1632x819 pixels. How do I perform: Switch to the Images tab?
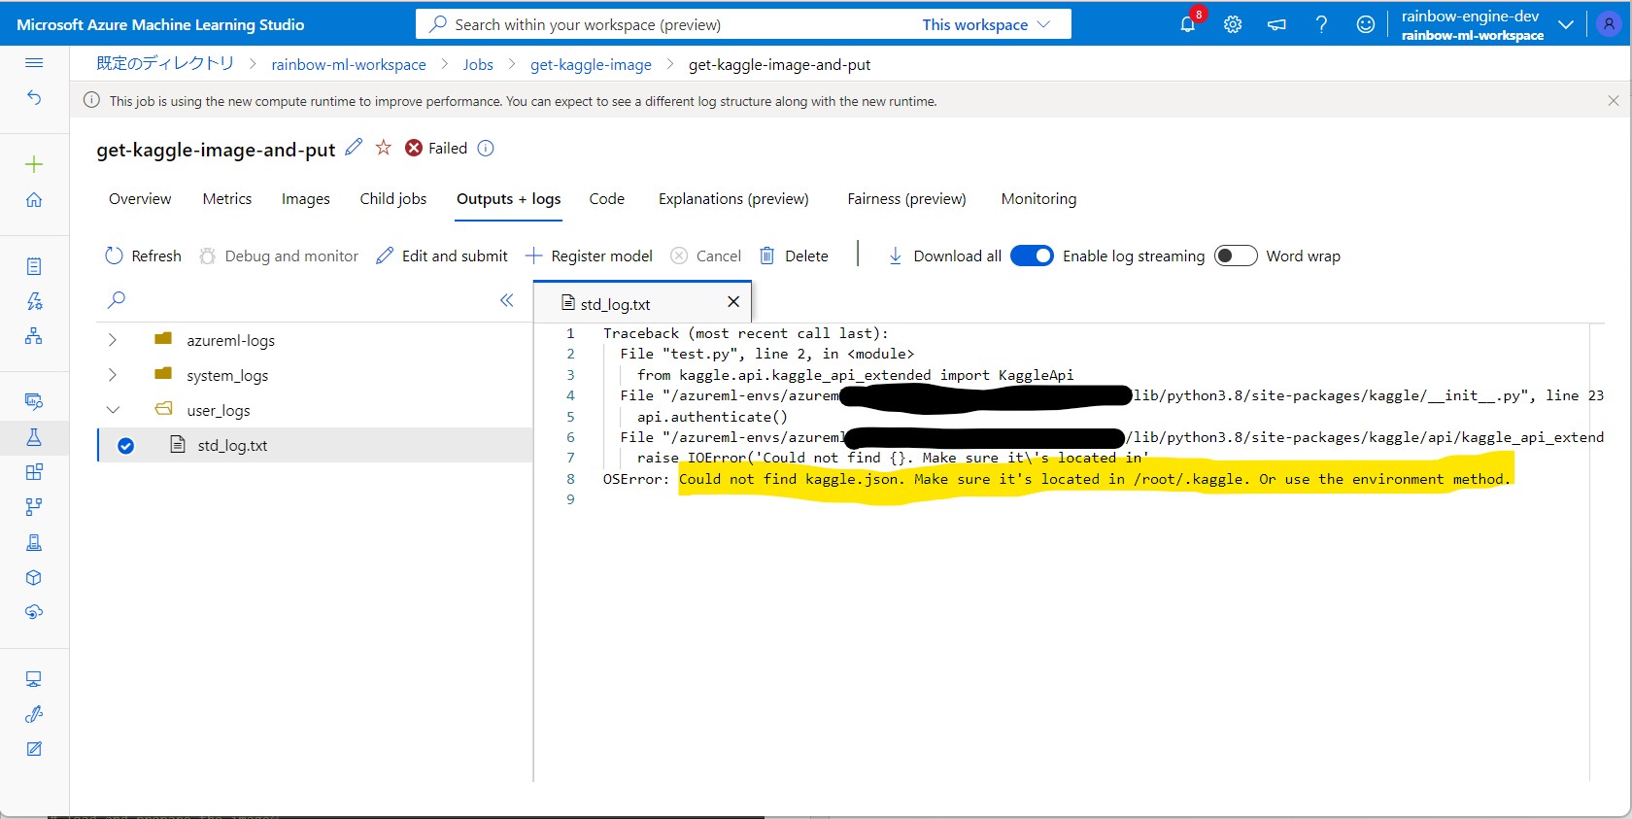[306, 198]
